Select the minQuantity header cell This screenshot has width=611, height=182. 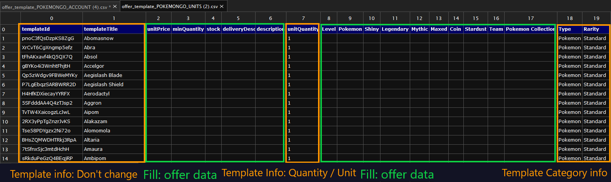pos(188,29)
